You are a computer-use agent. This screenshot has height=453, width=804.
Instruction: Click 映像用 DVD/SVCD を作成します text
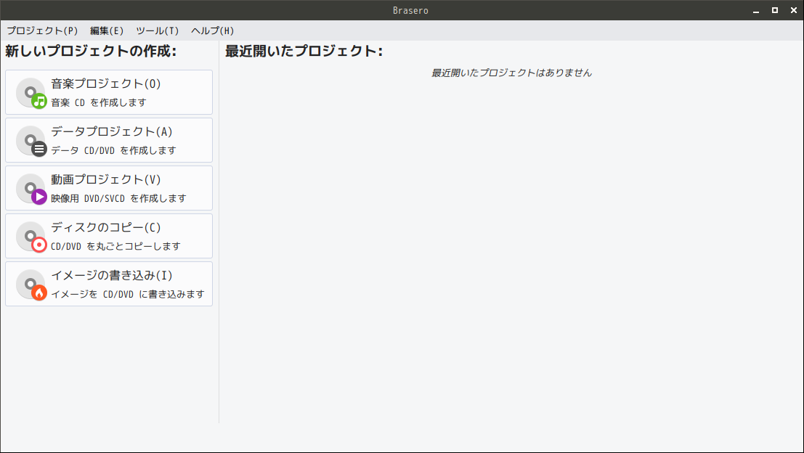click(x=118, y=198)
